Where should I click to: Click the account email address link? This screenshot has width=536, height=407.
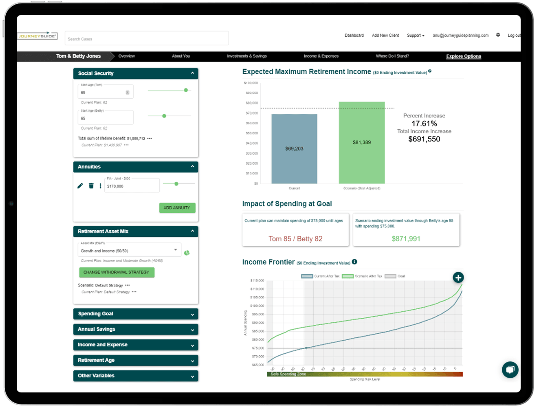point(460,35)
